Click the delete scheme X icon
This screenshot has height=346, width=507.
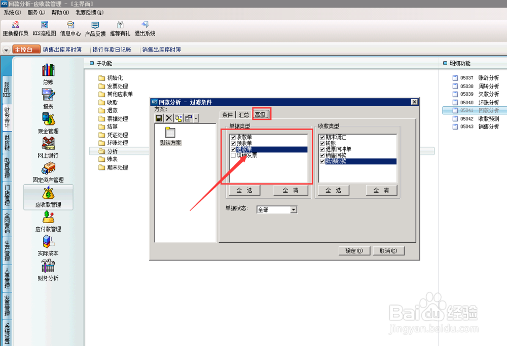[169, 118]
